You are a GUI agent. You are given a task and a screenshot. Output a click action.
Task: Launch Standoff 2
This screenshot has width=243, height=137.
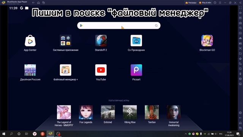coord(101,41)
